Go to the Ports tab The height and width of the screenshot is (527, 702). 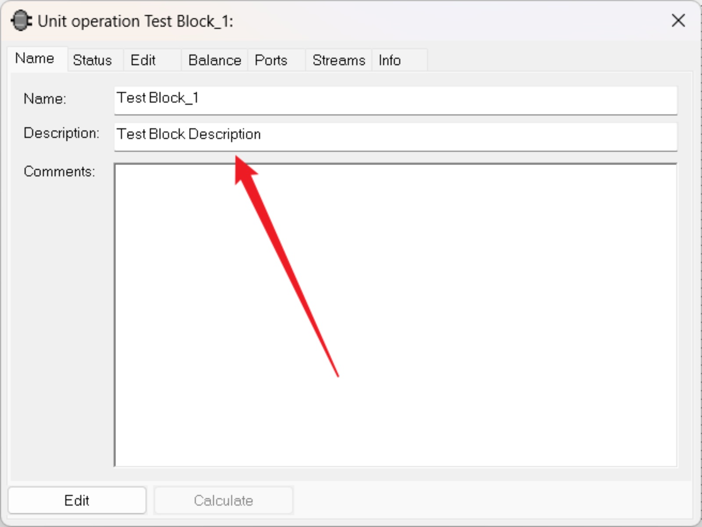271,60
